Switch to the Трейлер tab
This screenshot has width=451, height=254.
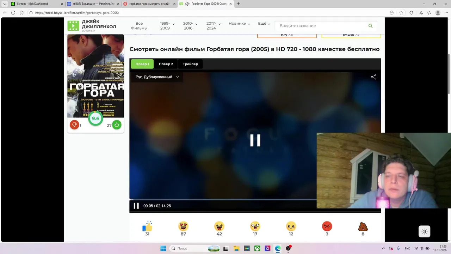(x=190, y=64)
